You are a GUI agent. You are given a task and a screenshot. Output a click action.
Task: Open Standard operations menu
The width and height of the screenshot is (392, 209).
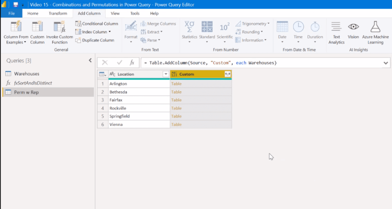pos(207,32)
